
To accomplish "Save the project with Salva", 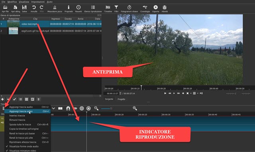I will point(24,9).
